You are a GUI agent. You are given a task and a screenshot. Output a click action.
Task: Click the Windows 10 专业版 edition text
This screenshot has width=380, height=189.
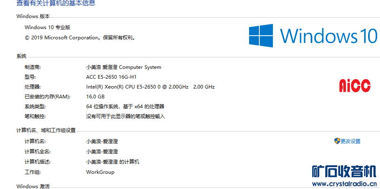point(48,27)
